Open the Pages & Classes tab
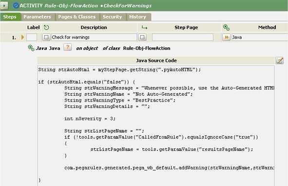 pos(77,17)
